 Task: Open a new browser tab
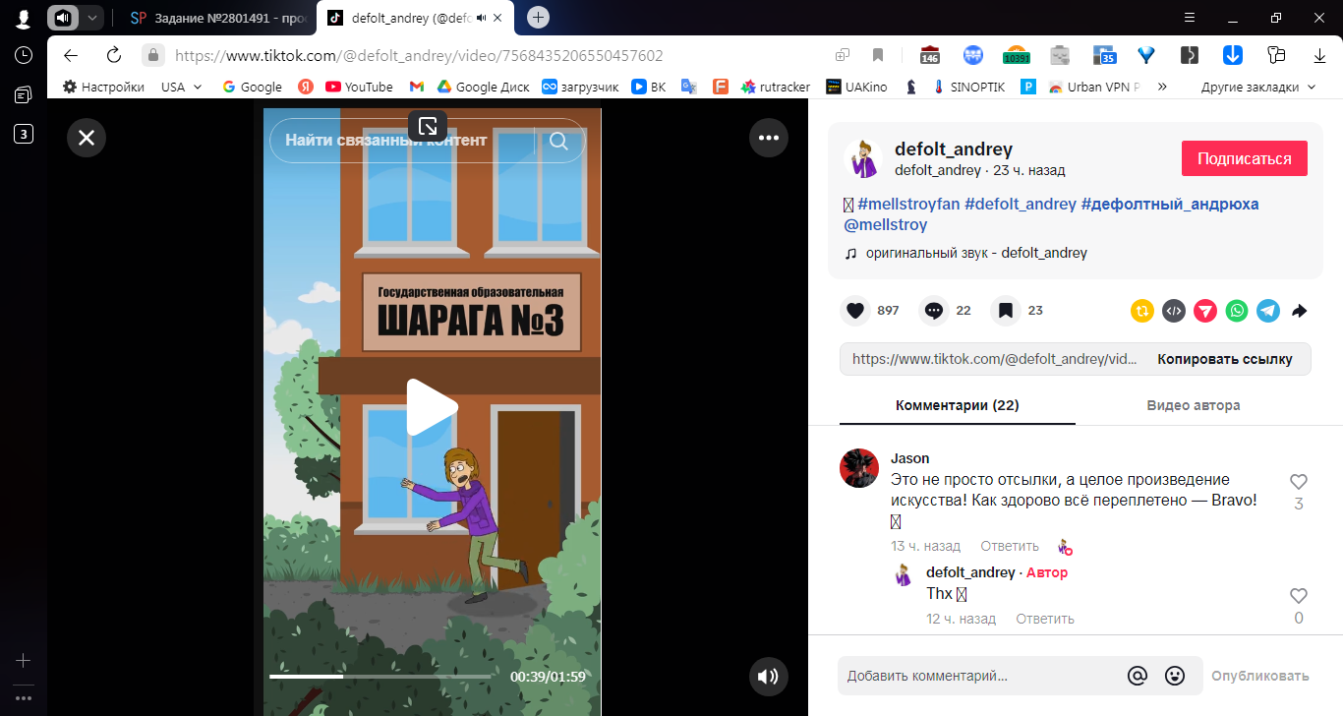tap(538, 18)
